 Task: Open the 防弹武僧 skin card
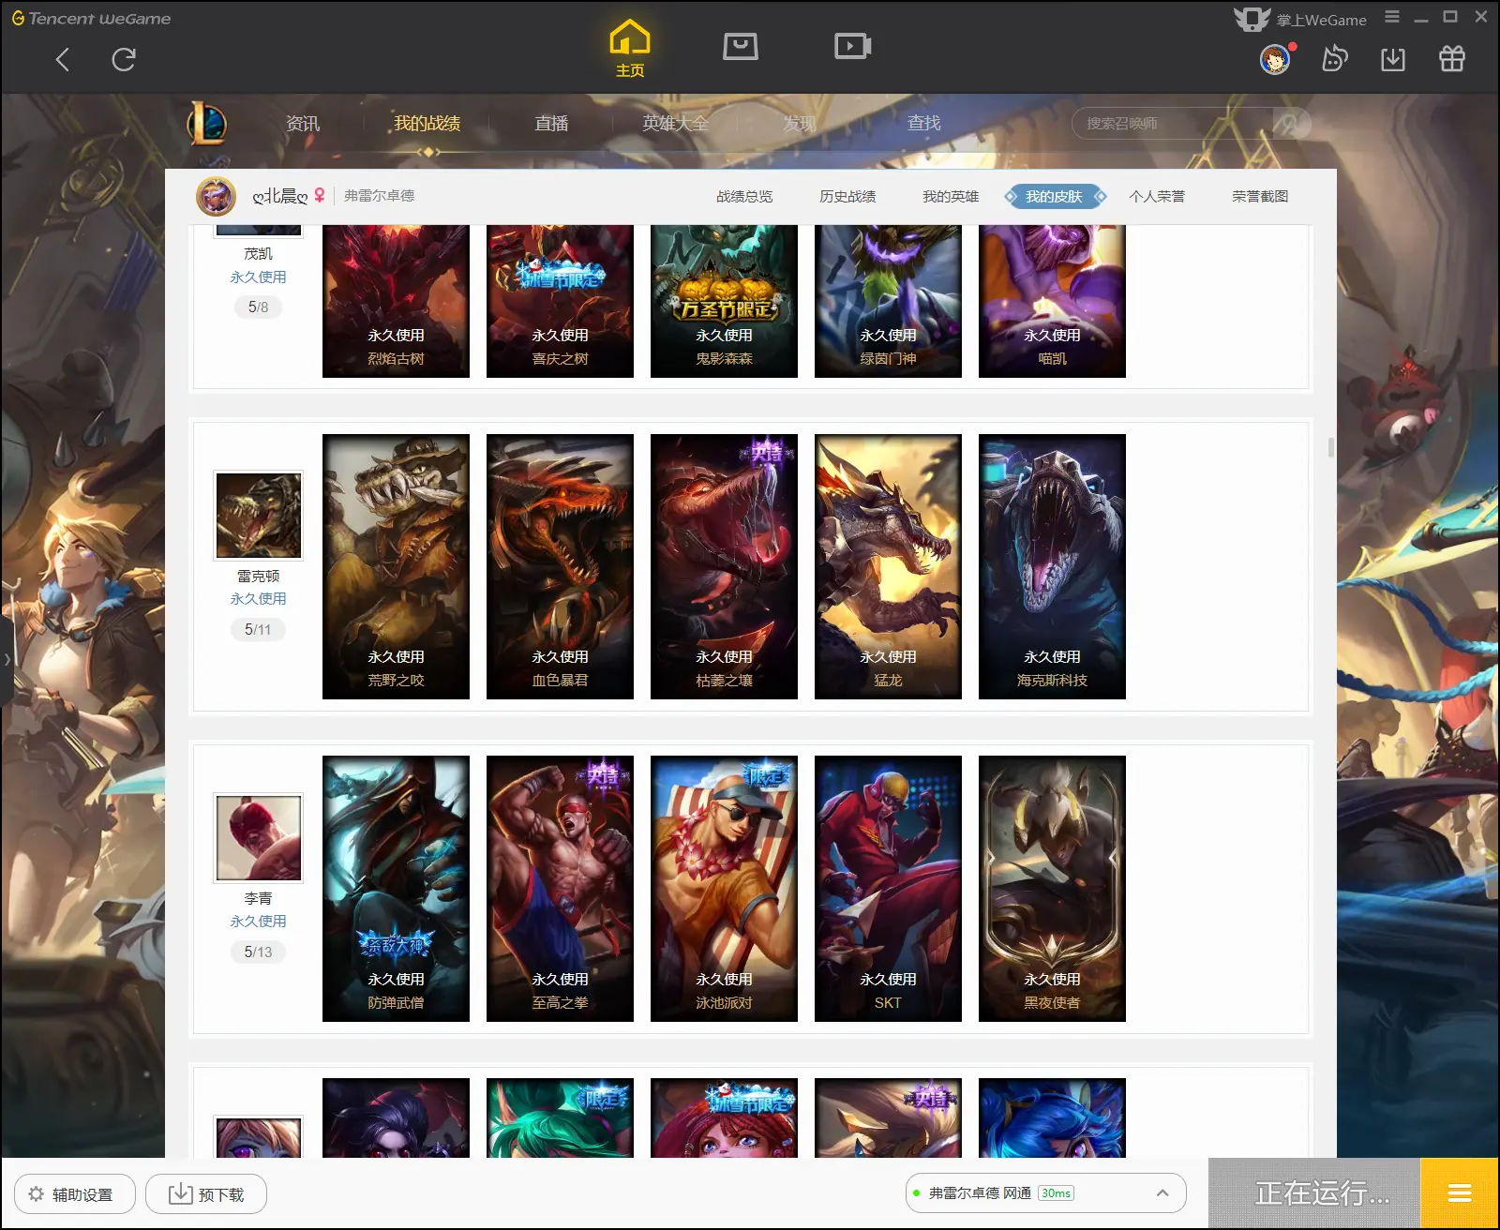point(396,889)
